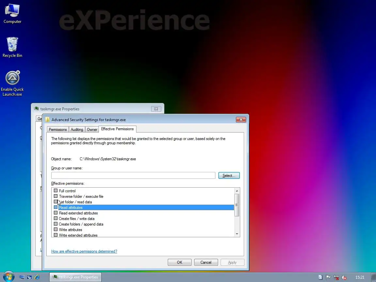
Task: Select the Effective Permissions tab
Action: click(x=117, y=129)
